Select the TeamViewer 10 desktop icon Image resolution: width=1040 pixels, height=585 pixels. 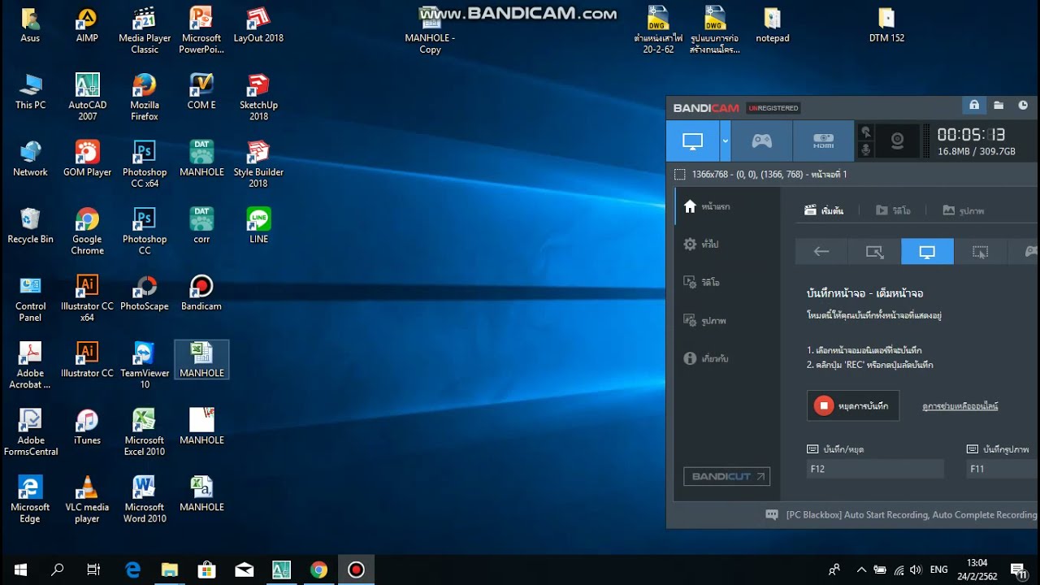(x=145, y=366)
